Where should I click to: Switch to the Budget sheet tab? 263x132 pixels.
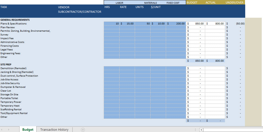tap(28, 130)
